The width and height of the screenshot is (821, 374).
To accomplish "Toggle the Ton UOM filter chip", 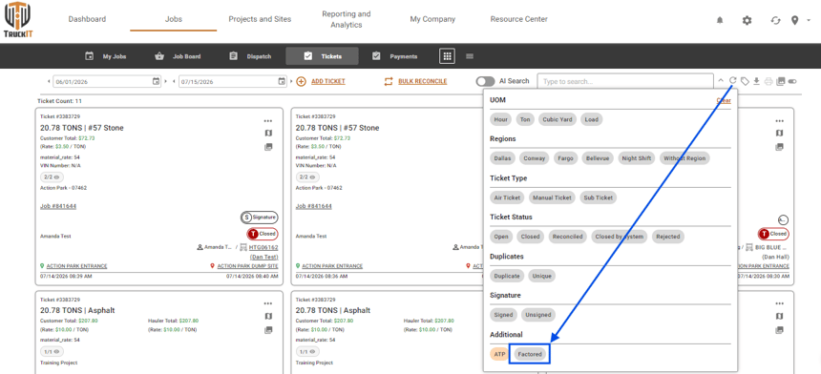I will [525, 119].
